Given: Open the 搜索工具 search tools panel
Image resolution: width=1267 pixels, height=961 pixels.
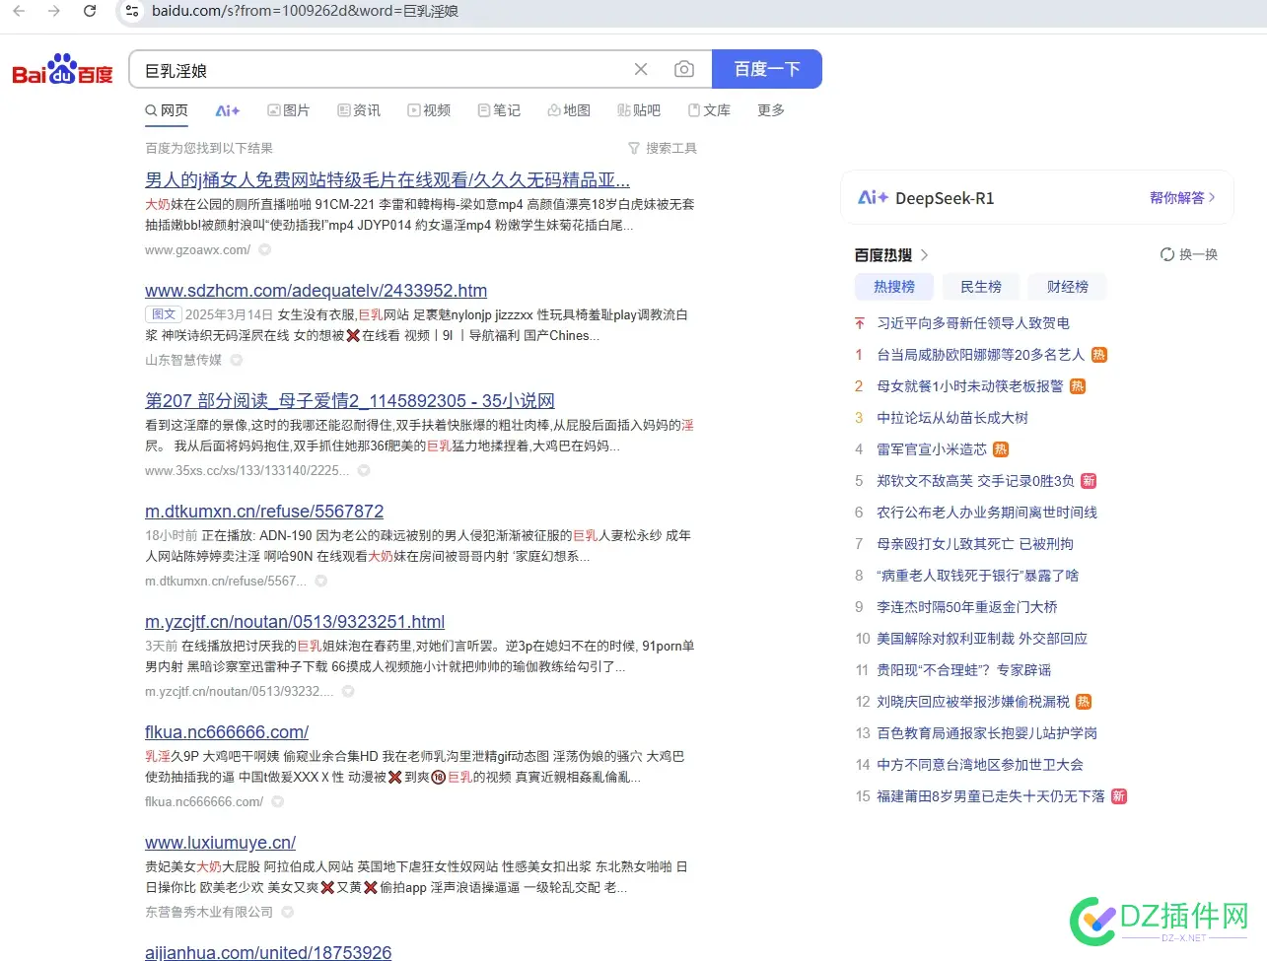Looking at the screenshot, I should (661, 147).
